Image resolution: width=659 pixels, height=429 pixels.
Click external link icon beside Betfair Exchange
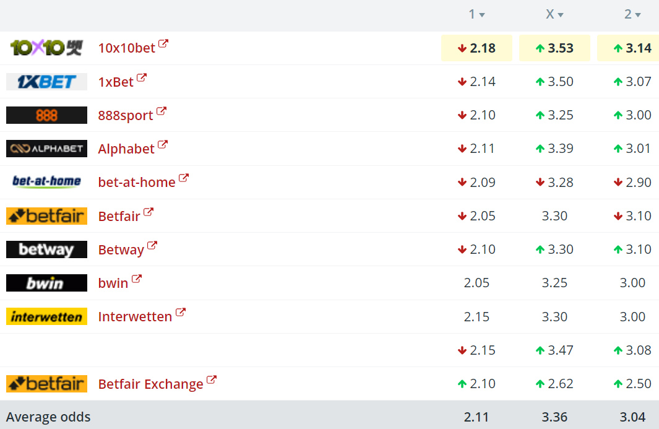pos(212,380)
